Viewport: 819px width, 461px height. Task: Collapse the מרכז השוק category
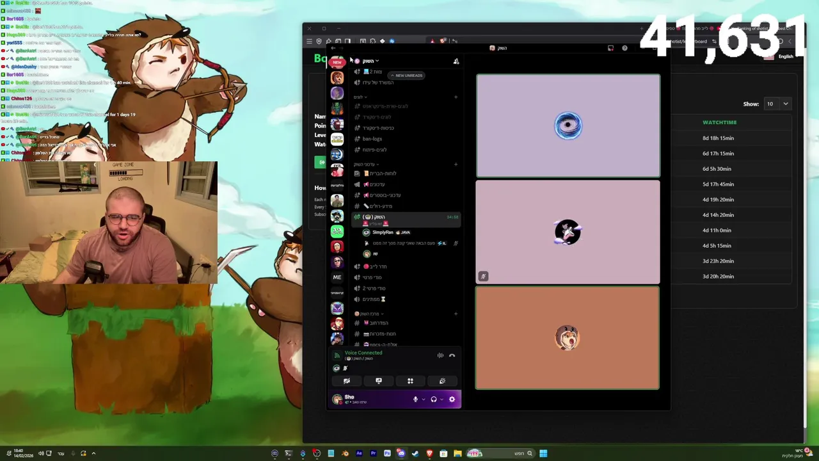(x=369, y=314)
